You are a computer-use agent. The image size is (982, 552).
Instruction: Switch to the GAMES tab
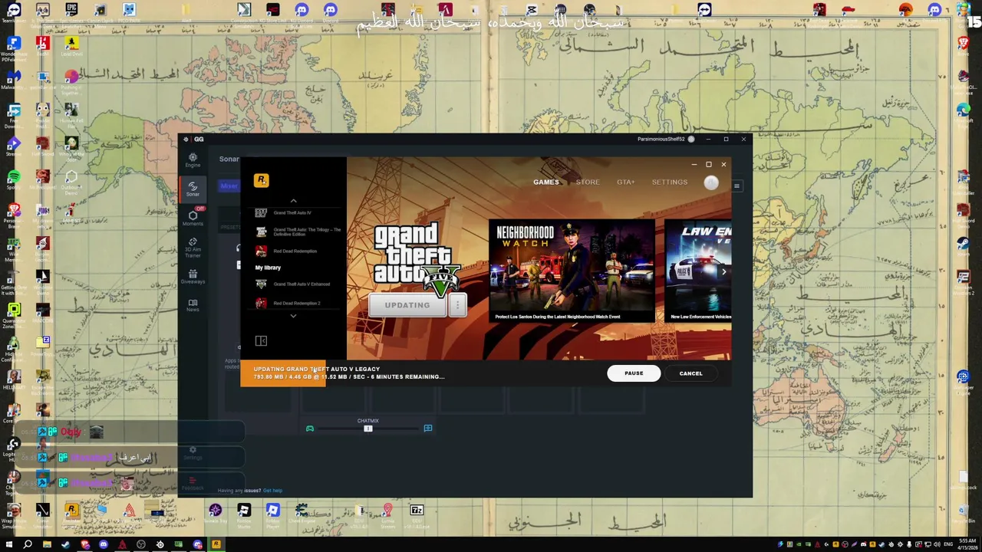pyautogui.click(x=546, y=182)
